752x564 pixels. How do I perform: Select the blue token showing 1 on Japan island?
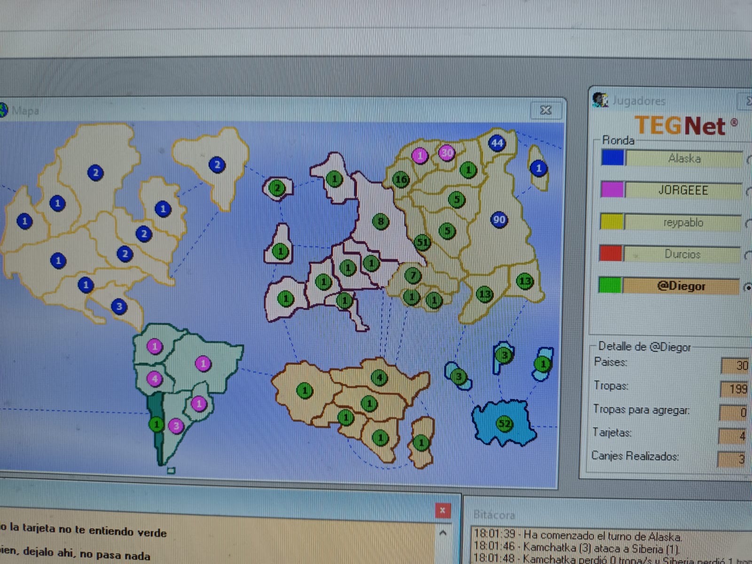pos(539,168)
